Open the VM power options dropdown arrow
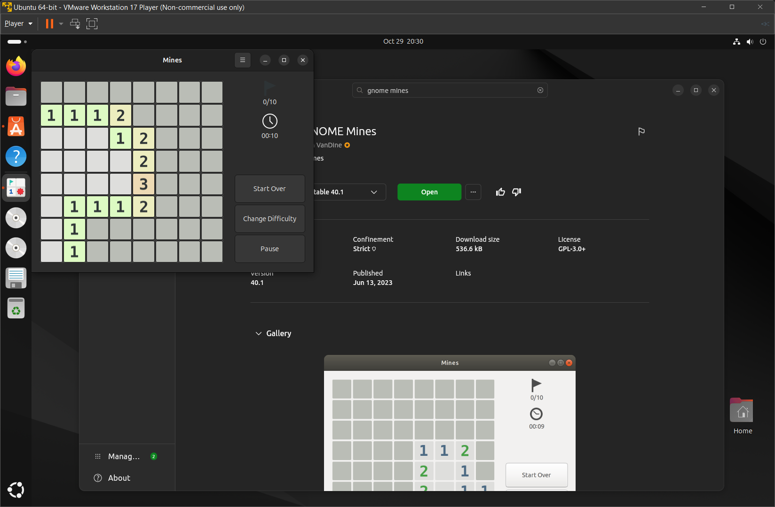 tap(61, 23)
